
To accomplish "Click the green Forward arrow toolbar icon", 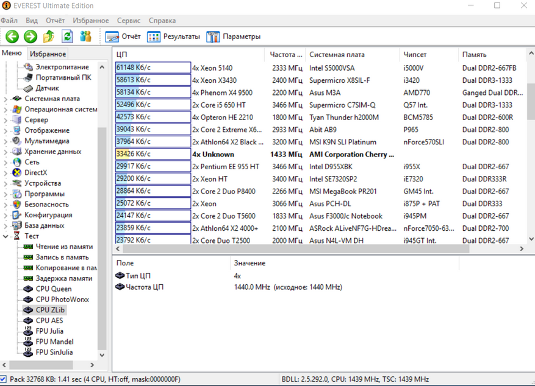I will click(30, 37).
